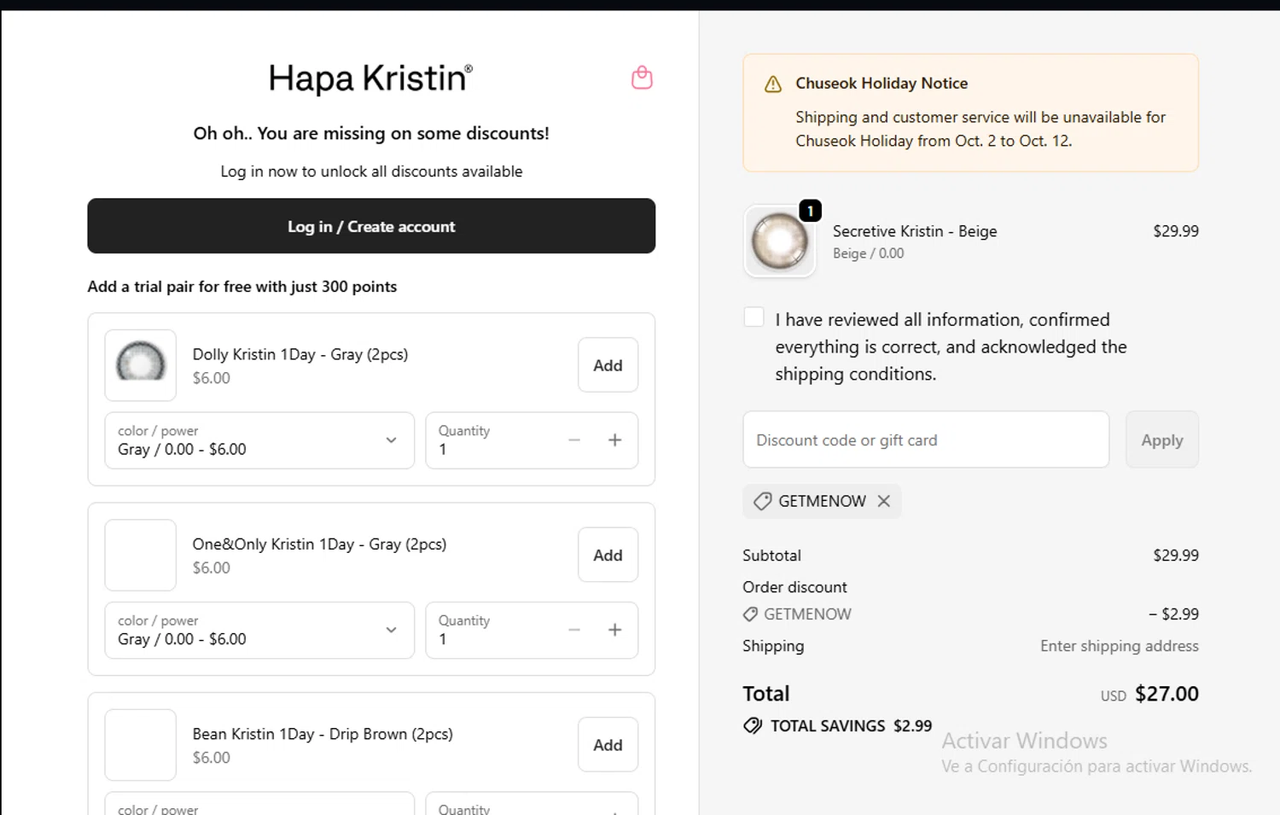Open the pink shopping bag cart icon
The image size is (1280, 815).
(642, 78)
